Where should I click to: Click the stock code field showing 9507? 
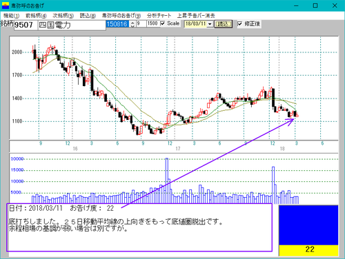26,25
